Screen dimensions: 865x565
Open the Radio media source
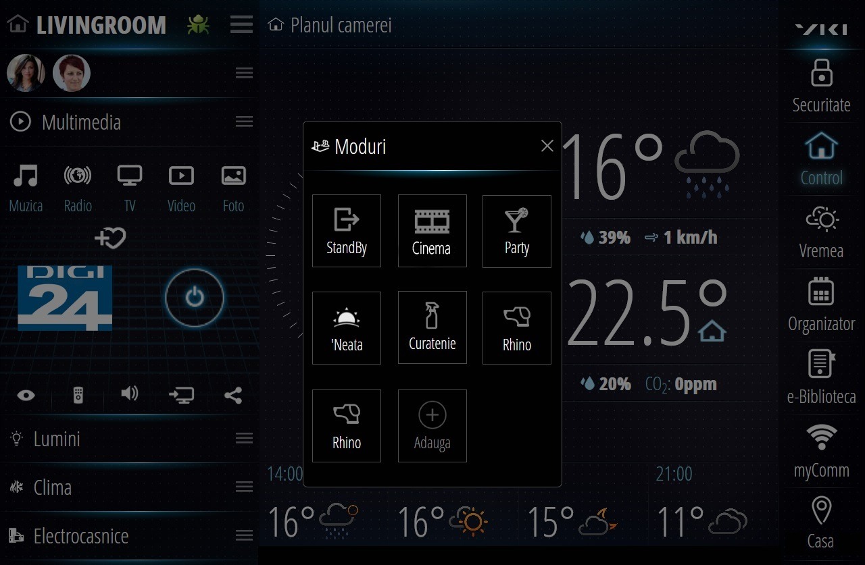(x=78, y=187)
